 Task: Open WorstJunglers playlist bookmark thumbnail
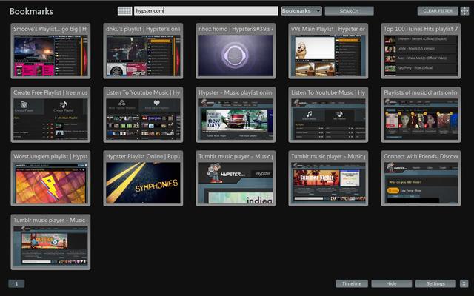50,178
